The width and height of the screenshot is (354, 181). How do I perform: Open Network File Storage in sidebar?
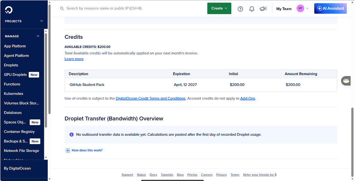(x=21, y=151)
